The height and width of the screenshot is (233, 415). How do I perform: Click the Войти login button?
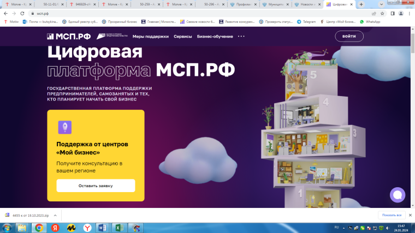[x=349, y=36]
